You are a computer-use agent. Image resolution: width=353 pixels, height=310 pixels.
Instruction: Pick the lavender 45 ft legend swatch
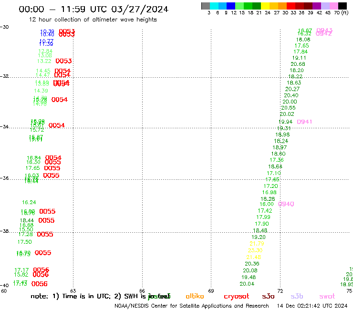pos(325,6)
